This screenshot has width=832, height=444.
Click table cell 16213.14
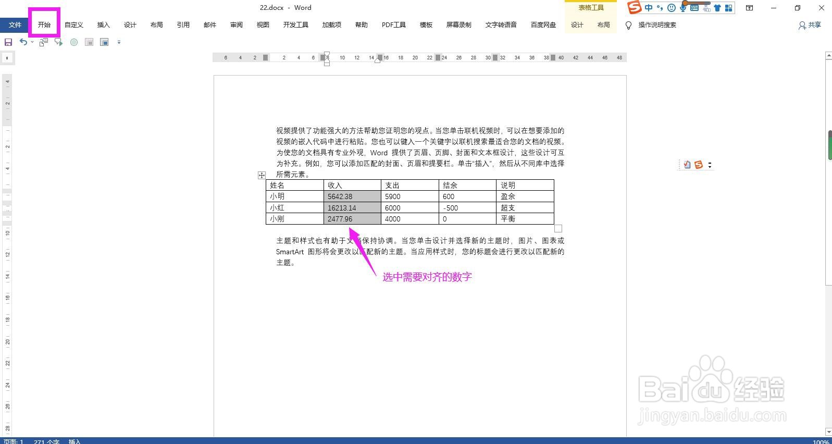[x=352, y=207]
